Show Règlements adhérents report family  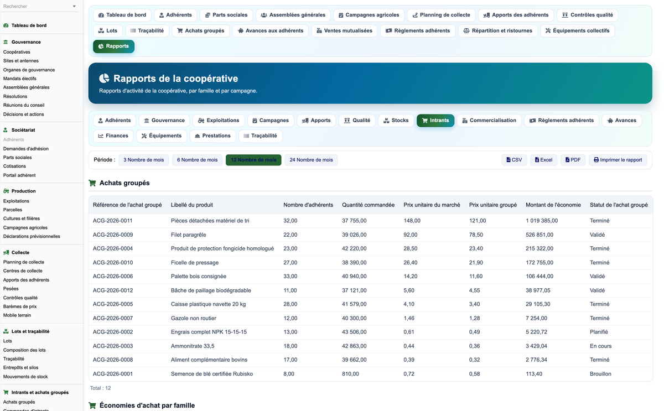pos(561,120)
